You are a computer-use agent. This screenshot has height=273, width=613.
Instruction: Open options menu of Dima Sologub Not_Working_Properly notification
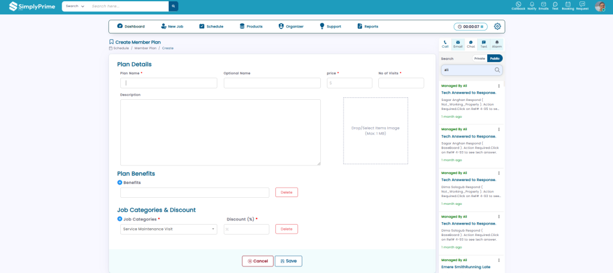[x=499, y=173]
